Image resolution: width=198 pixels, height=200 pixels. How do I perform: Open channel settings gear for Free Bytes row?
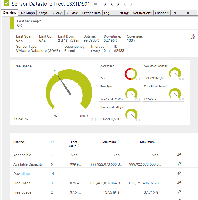(x=179, y=183)
